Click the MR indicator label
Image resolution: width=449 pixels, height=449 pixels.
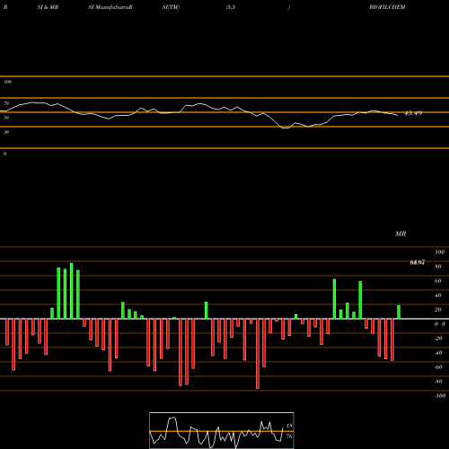401,233
